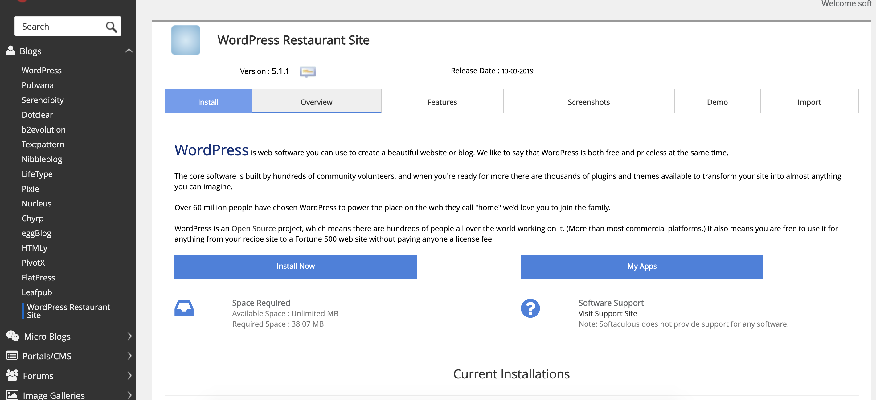Click the Image Galleries picture icon

(x=12, y=395)
